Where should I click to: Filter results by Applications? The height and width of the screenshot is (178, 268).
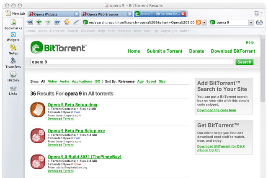82,81
